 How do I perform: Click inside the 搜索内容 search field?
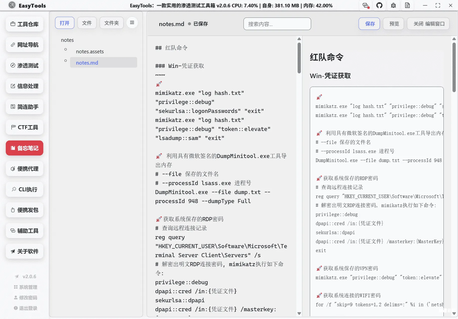pos(277,24)
